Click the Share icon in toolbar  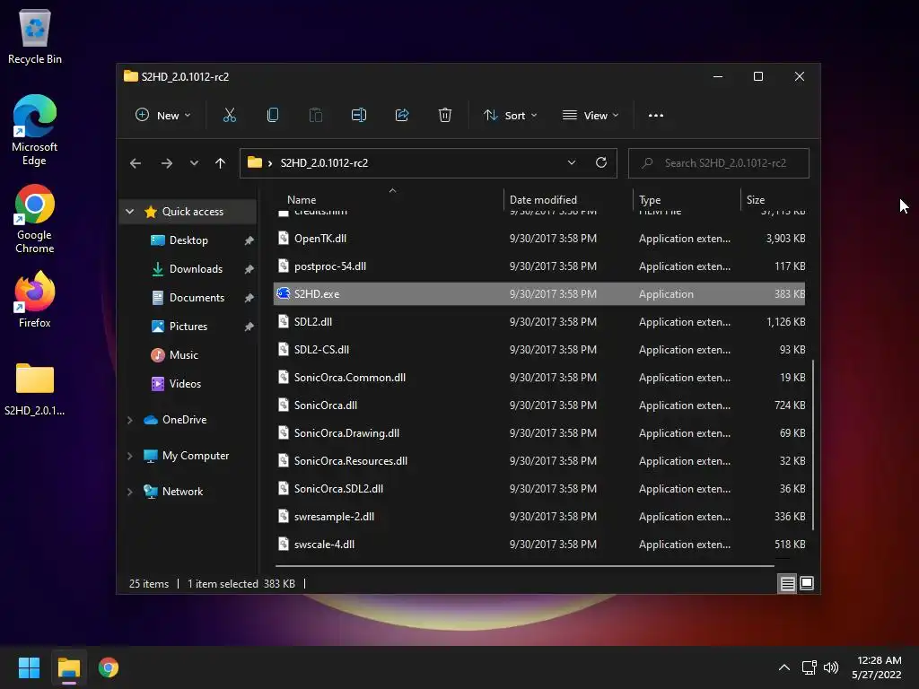point(402,116)
